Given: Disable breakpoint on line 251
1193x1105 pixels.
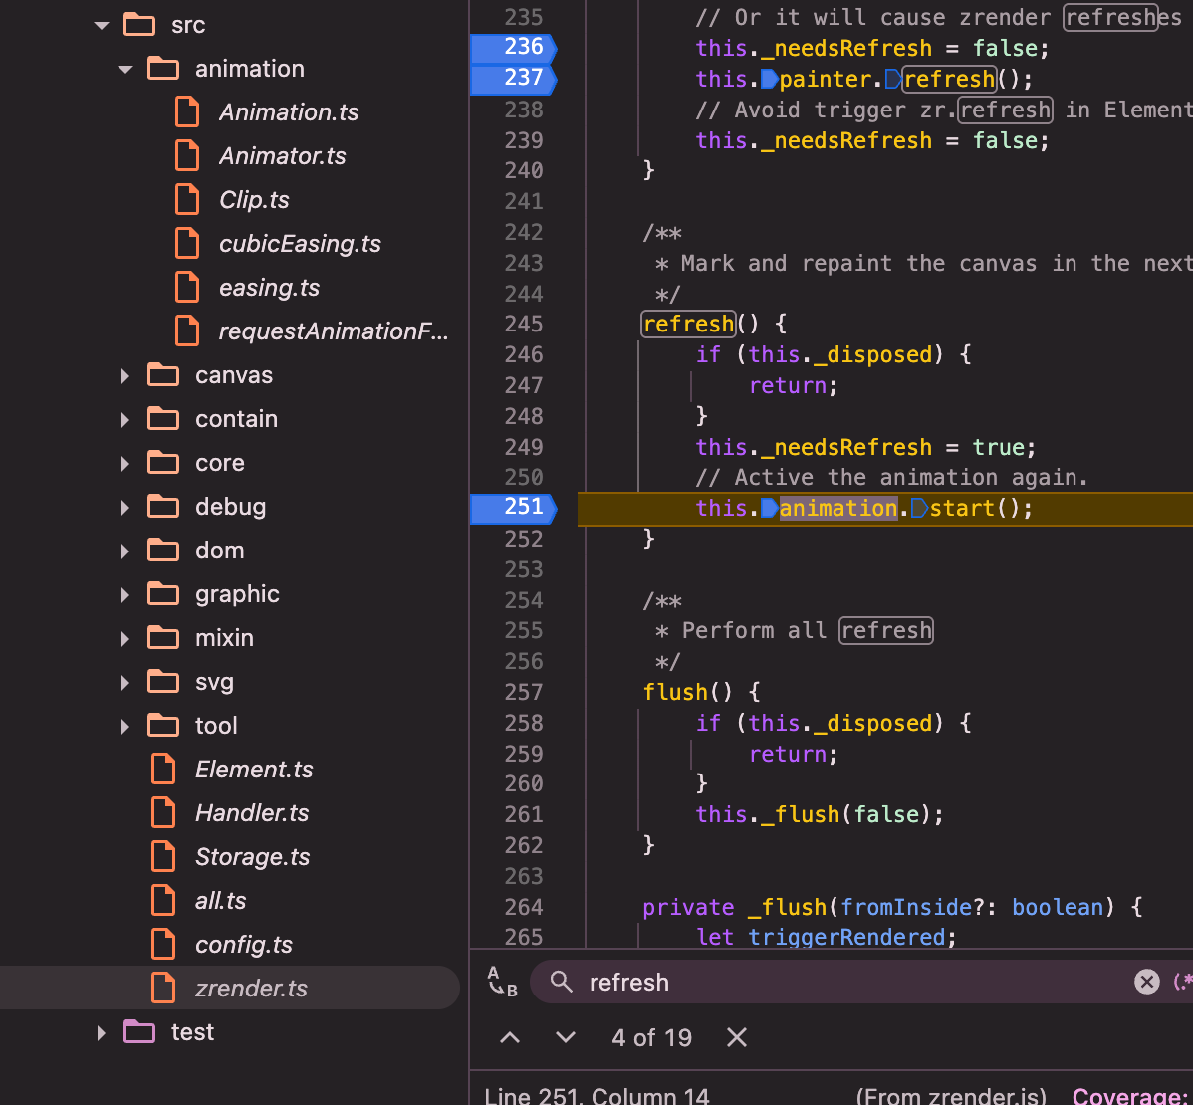Looking at the screenshot, I should 512,507.
